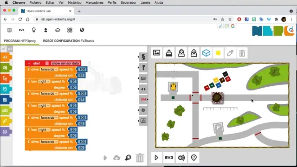Switch to expert level star 2
Viewport: 297px width, 167px height.
(x=10, y=49)
